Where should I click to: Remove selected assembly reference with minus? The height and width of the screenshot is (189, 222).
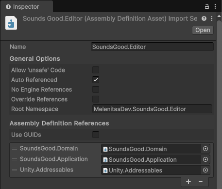click(x=201, y=182)
